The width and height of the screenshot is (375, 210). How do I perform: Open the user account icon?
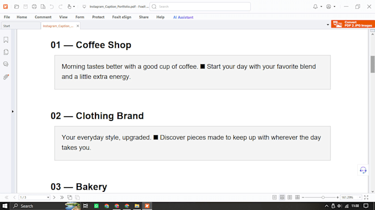329,7
